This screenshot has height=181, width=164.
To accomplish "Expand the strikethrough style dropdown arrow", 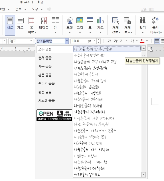I will click(x=137, y=41).
